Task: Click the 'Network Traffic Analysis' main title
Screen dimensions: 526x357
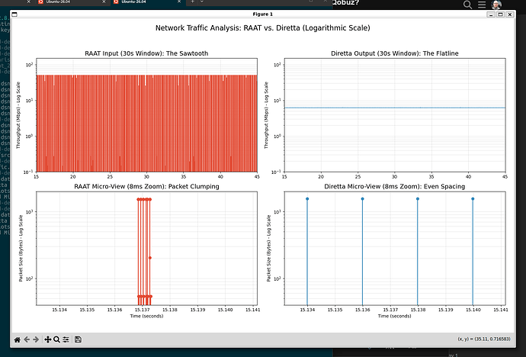Action: tap(263, 28)
